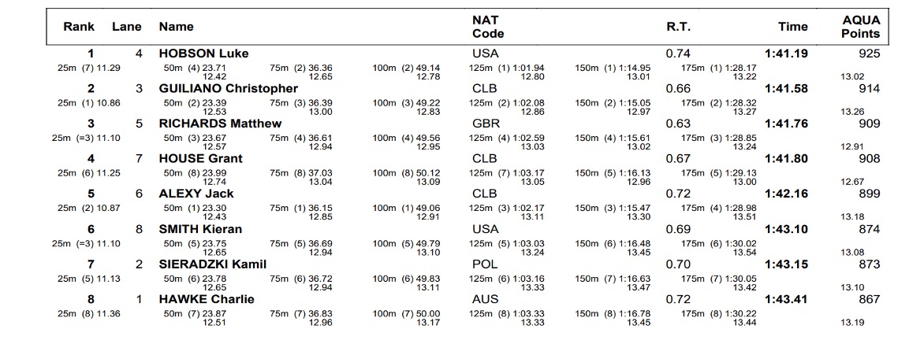Select swimmer name SIERADZKI Kamil

pyautogui.click(x=213, y=264)
